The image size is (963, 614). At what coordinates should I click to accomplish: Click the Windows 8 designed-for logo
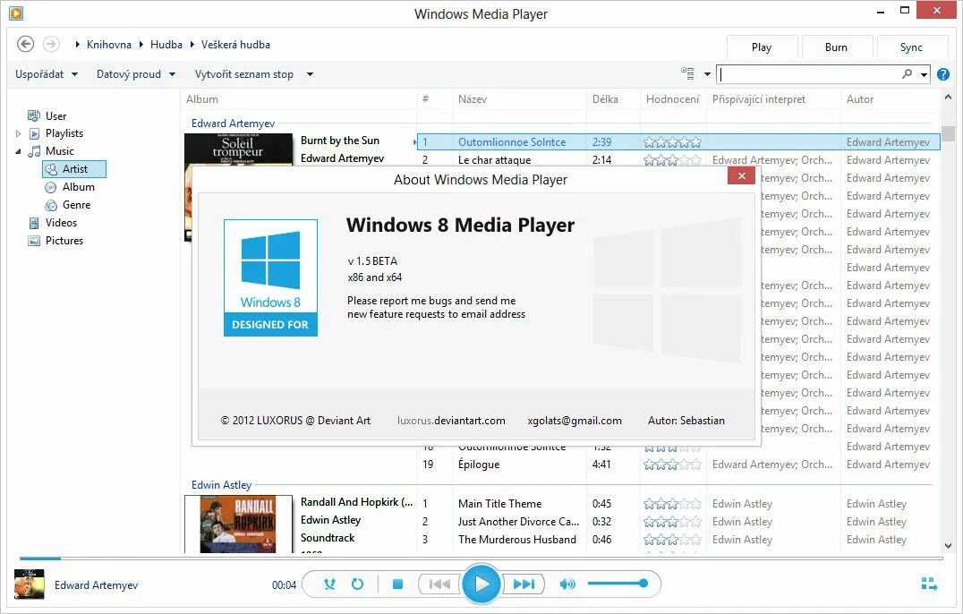(x=270, y=277)
